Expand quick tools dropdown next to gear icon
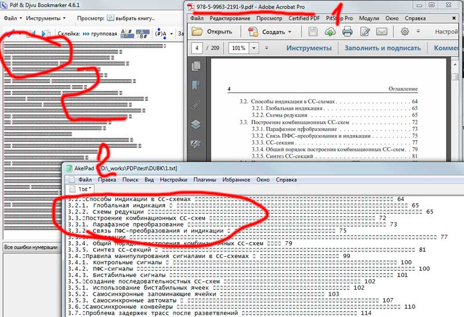Image resolution: width=464 pixels, height=317 pixels. point(418,31)
